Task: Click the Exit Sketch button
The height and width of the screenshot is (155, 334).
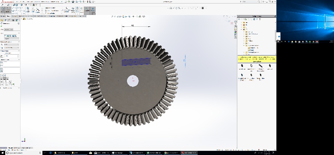Action: point(2,10)
